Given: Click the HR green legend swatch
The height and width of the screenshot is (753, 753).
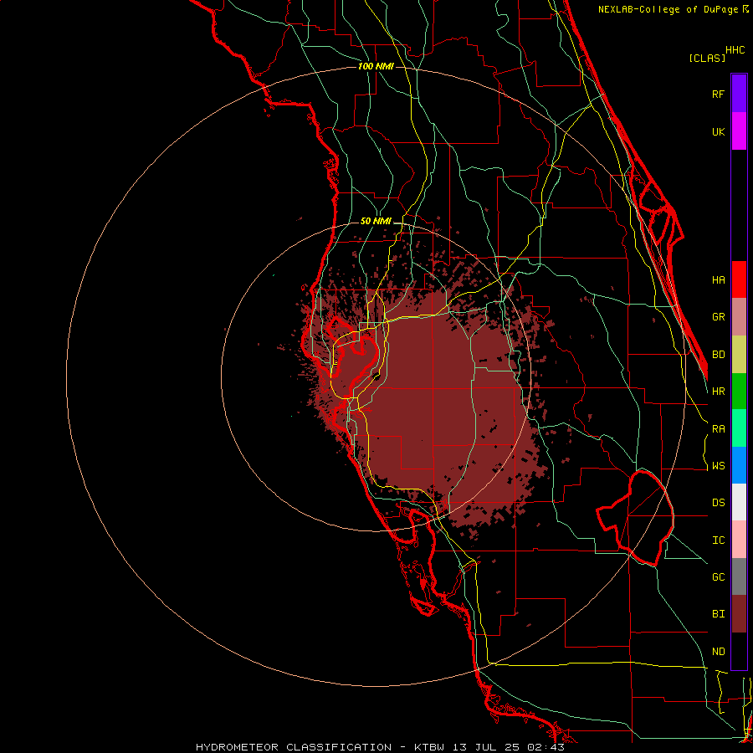Looking at the screenshot, I should coord(739,392).
